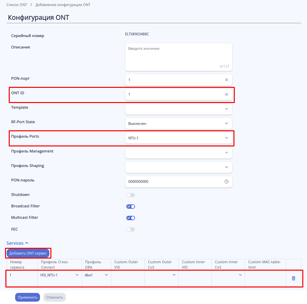Click the Применить button

click(28, 297)
